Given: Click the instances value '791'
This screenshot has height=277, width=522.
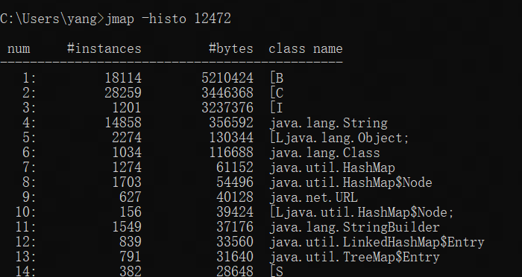Looking at the screenshot, I should [130, 257].
